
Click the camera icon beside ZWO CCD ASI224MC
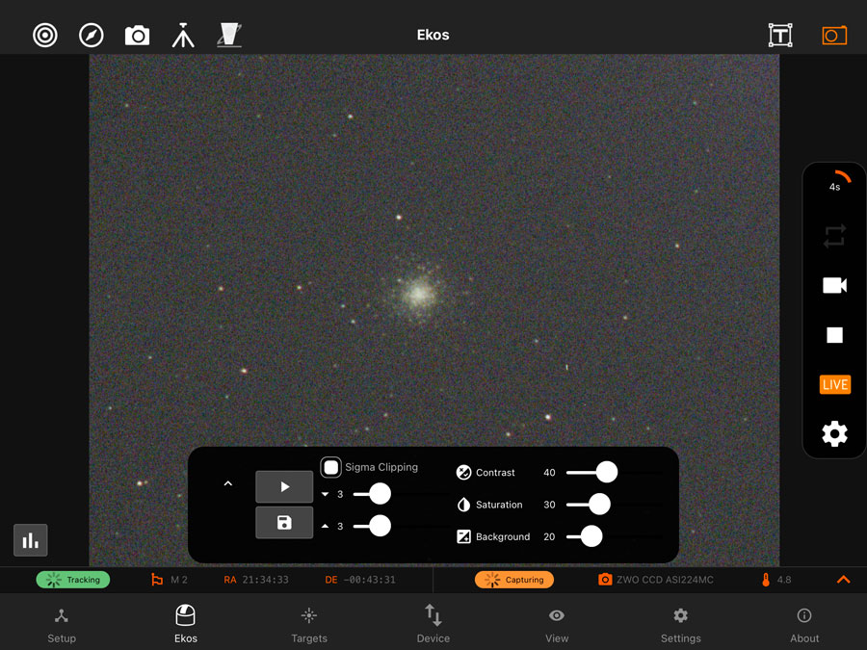point(605,580)
